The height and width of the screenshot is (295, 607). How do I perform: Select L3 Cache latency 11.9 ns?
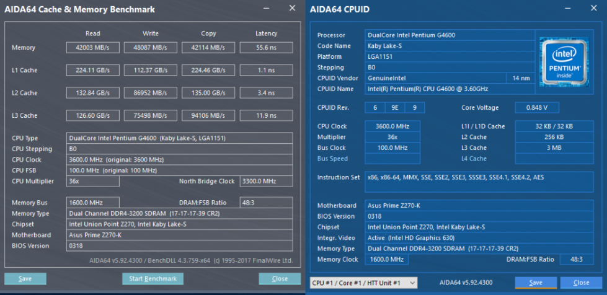[267, 115]
